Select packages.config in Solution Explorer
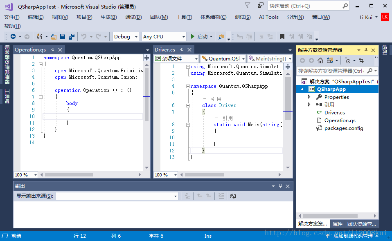 tap(344, 128)
